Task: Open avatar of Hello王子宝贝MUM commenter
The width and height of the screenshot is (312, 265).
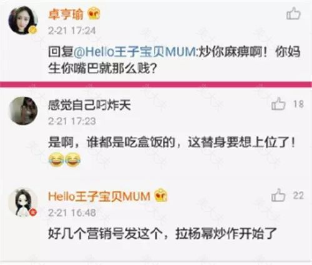Action: [x=23, y=202]
